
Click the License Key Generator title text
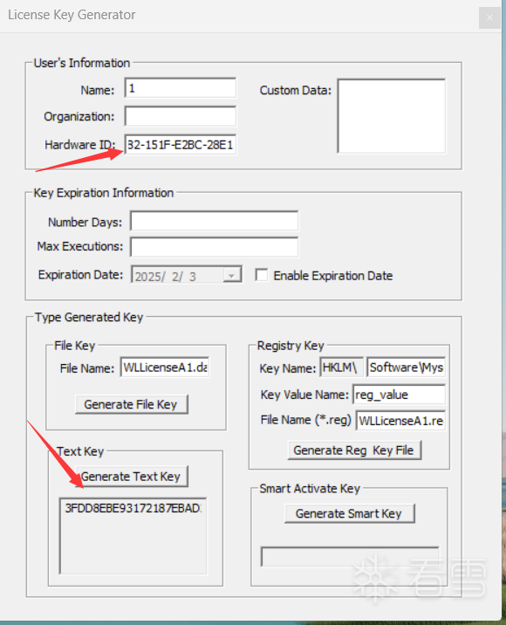point(72,15)
